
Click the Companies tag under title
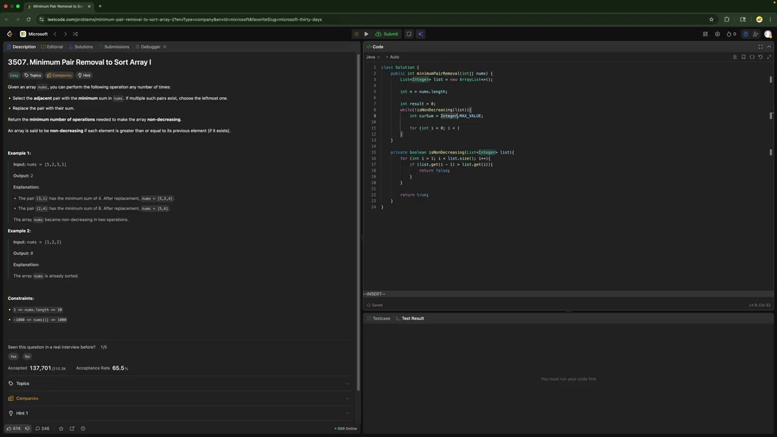[59, 75]
